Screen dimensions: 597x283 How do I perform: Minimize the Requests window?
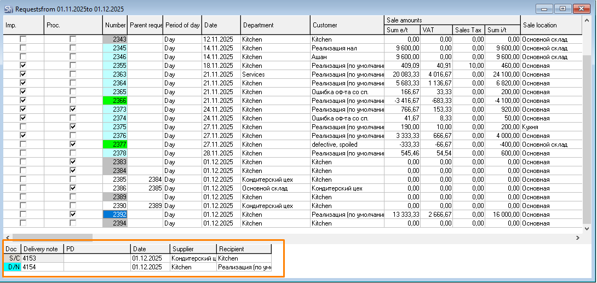pos(544,8)
